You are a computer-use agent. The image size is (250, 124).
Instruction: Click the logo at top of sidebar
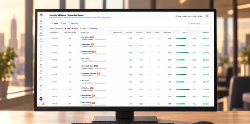pos(41,15)
